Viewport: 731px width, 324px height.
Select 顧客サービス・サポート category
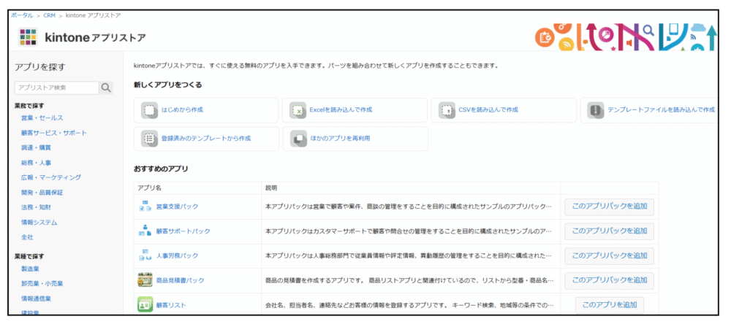54,133
